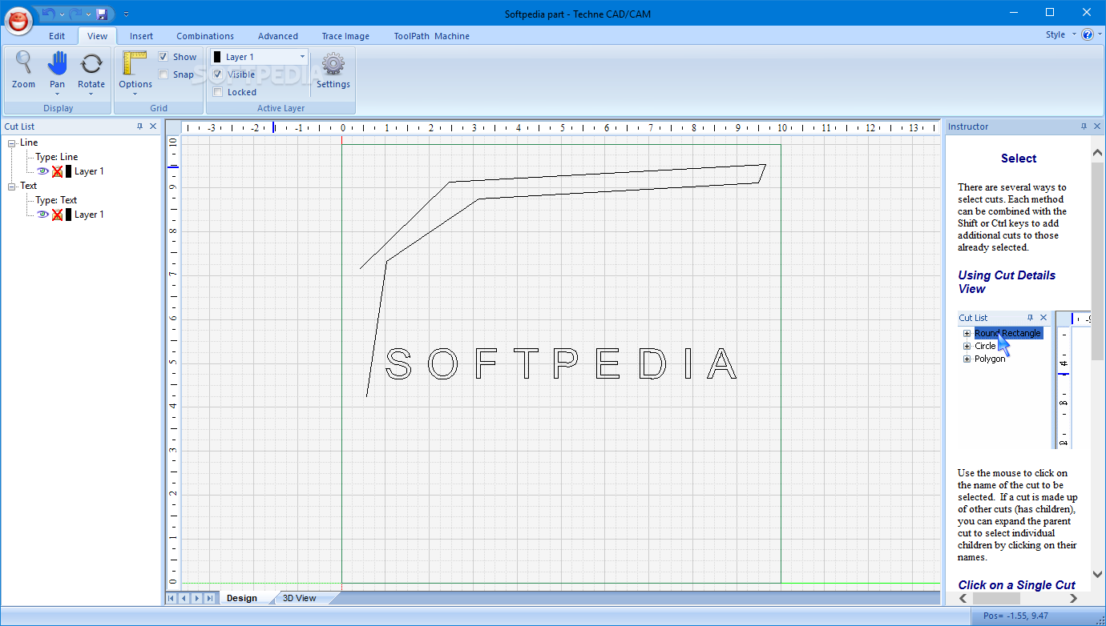The height and width of the screenshot is (626, 1106).
Task: Open the Redo history dropdown arrow
Action: pyautogui.click(x=87, y=14)
